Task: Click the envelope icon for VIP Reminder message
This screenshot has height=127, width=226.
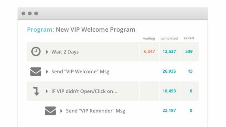Action: pyautogui.click(x=50, y=111)
